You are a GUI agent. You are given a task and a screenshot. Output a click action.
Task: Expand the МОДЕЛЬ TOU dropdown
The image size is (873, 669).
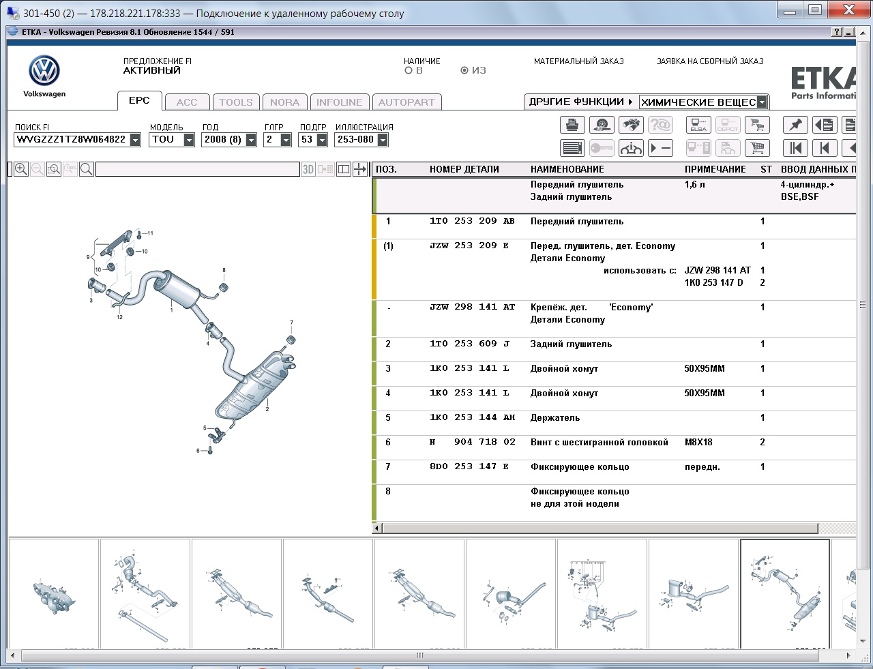click(x=189, y=140)
